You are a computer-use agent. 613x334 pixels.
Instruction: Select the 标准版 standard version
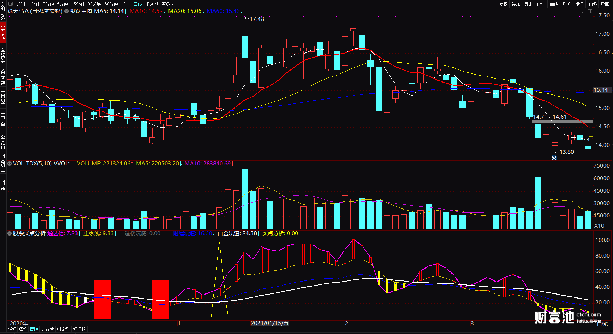[x=80, y=329]
